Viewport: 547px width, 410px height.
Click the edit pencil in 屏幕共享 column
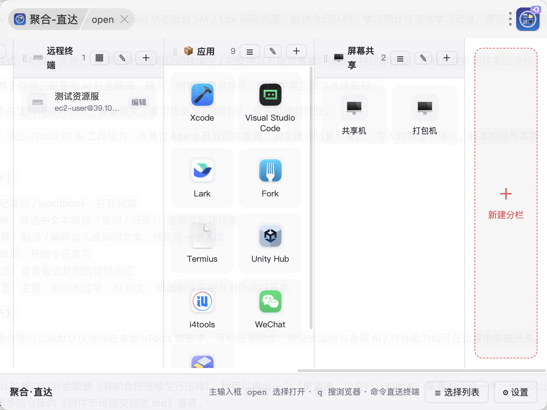click(423, 58)
